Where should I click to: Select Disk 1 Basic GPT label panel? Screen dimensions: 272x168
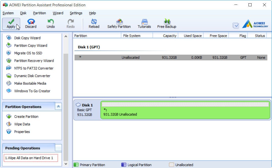(x=87, y=110)
